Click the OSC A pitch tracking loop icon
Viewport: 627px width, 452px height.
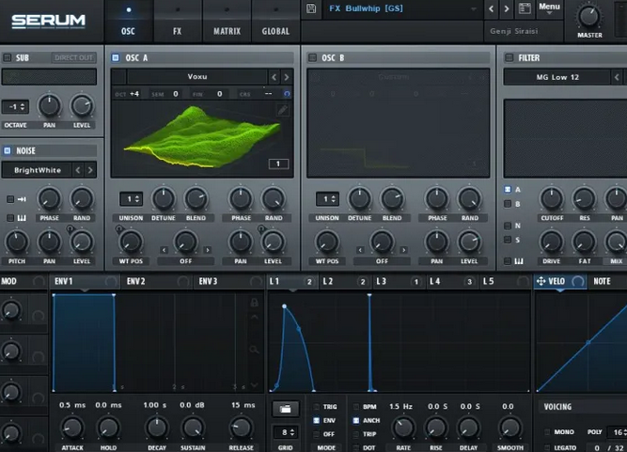pyautogui.click(x=287, y=94)
